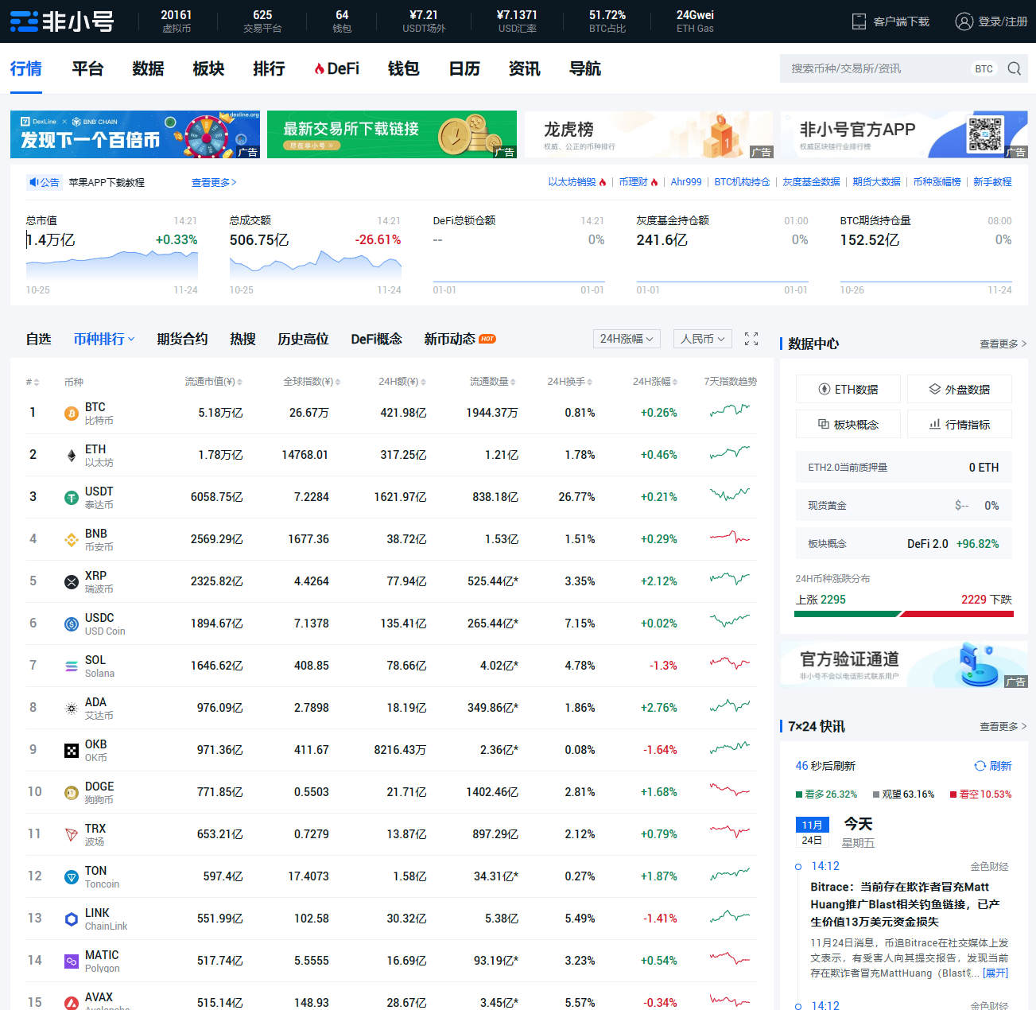Click the AVAX coin icon
This screenshot has width=1036, height=1010.
pyautogui.click(x=72, y=1002)
